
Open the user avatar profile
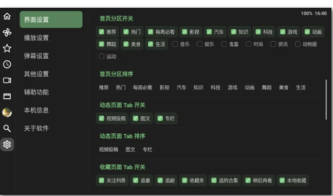click(x=7, y=112)
